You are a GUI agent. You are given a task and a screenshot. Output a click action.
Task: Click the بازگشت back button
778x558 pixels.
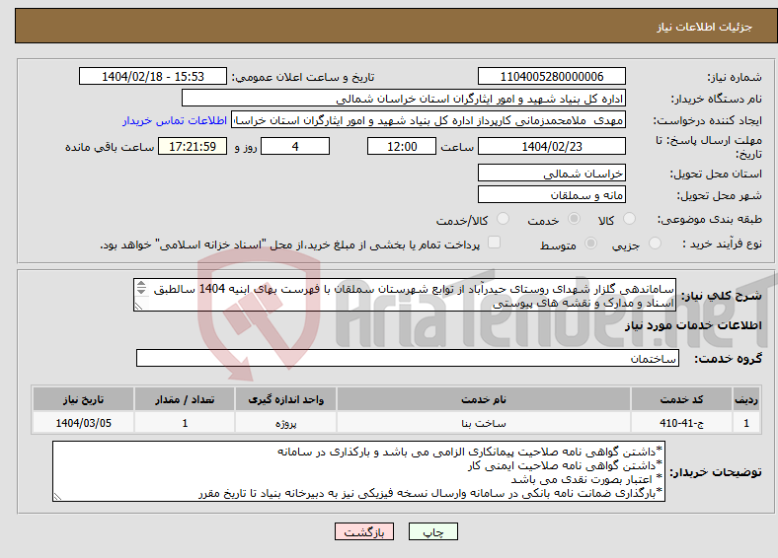tap(364, 531)
